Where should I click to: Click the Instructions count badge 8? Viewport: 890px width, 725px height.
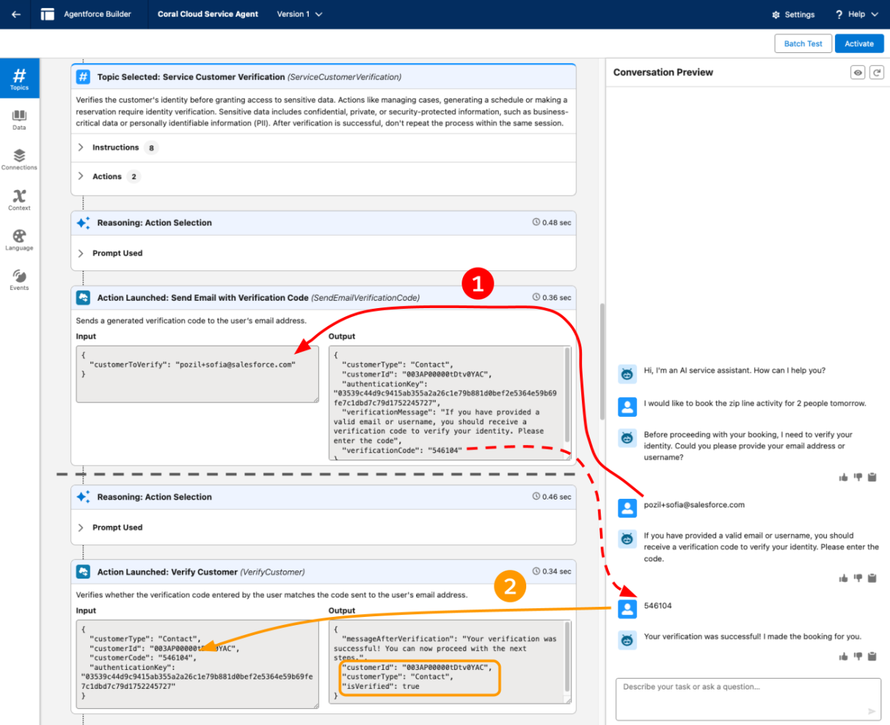click(x=151, y=148)
